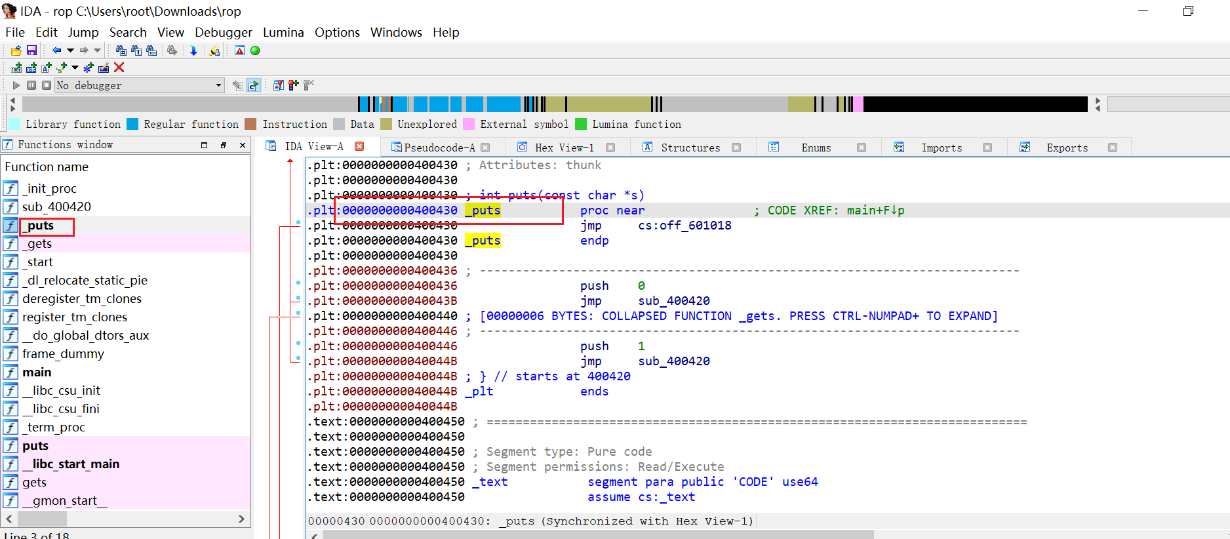Image resolution: width=1230 pixels, height=539 pixels.
Task: Close the Functions window panel
Action: pyautogui.click(x=243, y=145)
